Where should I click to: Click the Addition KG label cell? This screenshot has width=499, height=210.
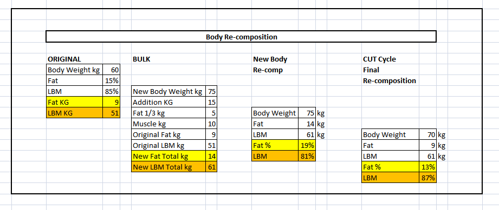(169, 102)
